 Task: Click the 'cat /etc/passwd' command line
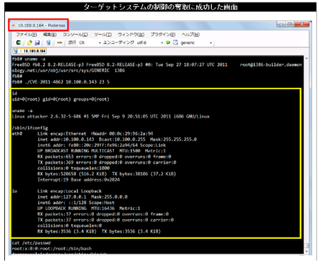[31, 242]
